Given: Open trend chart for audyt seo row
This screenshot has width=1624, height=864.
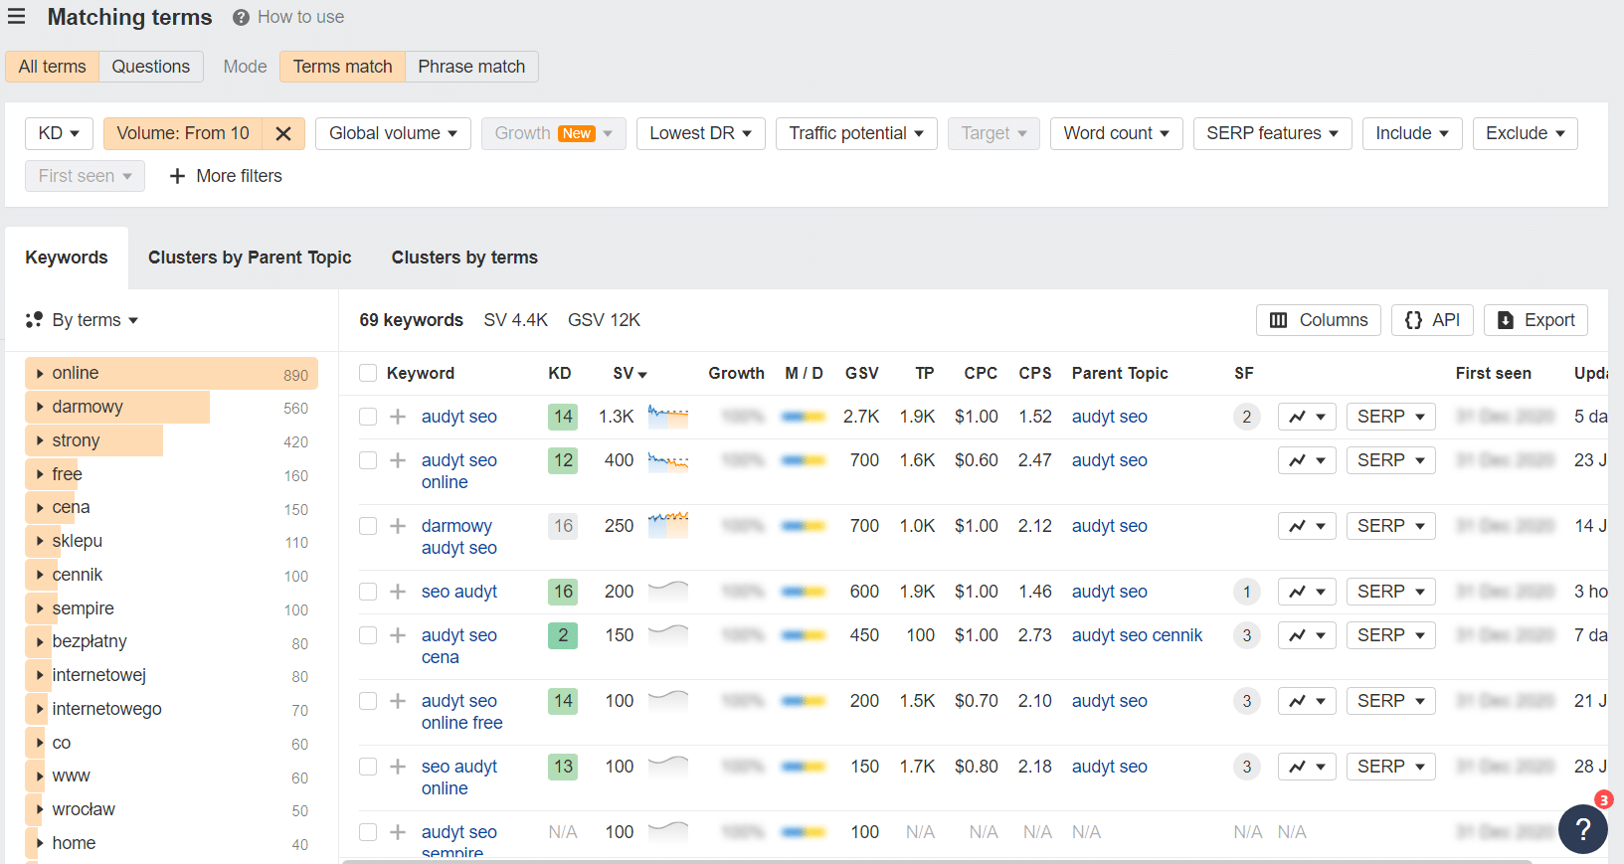Looking at the screenshot, I should click(x=1307, y=417).
